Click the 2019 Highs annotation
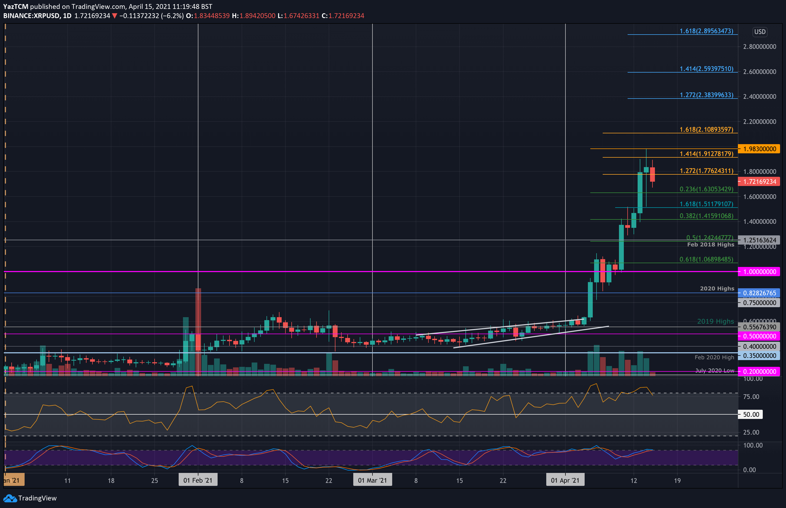 point(715,321)
